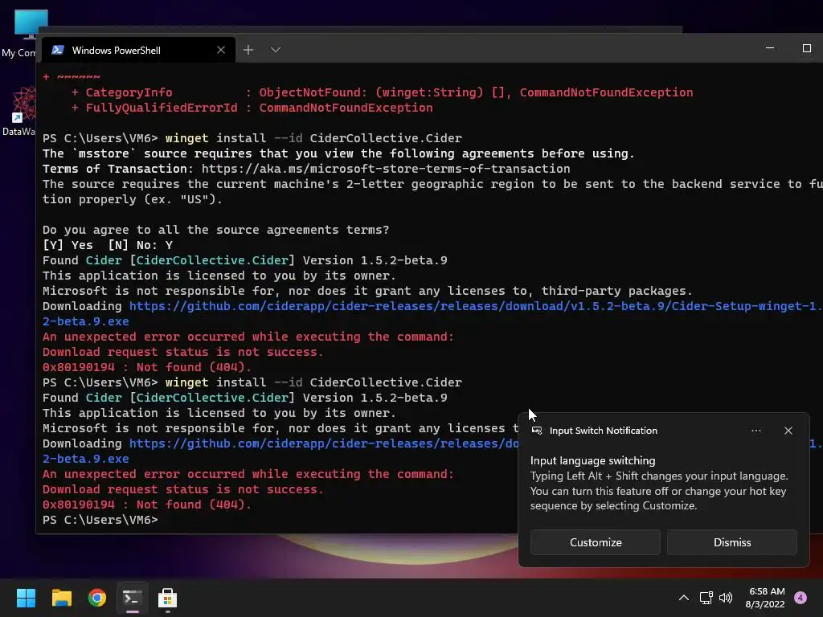823x617 pixels.
Task: Click the first '0x80190194 : Not found (404).' line
Action: 147,366
